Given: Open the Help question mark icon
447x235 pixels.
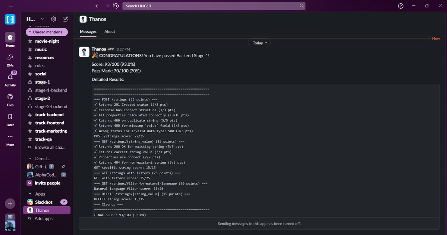Looking at the screenshot, I should click(x=400, y=6).
